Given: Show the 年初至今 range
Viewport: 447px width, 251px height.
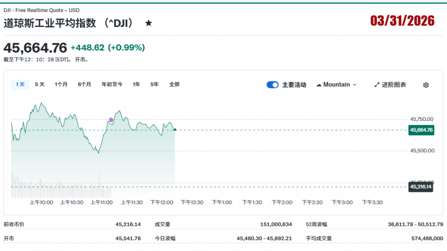Looking at the screenshot, I should click(x=112, y=84).
